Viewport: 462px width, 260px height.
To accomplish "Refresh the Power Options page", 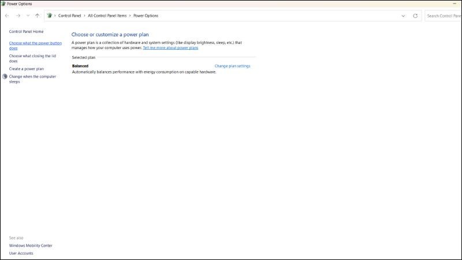I will 415,16.
